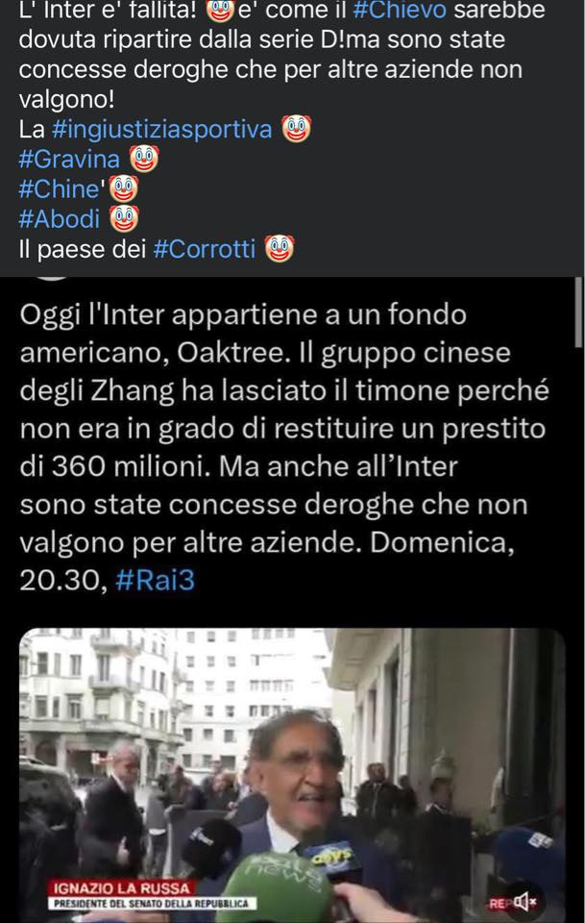Click the clown emoji after "fallita!"
Screen dimensions: 585x923
click(x=221, y=10)
